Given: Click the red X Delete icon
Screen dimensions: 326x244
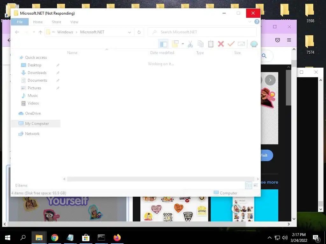Looking at the screenshot, I should point(221,44).
